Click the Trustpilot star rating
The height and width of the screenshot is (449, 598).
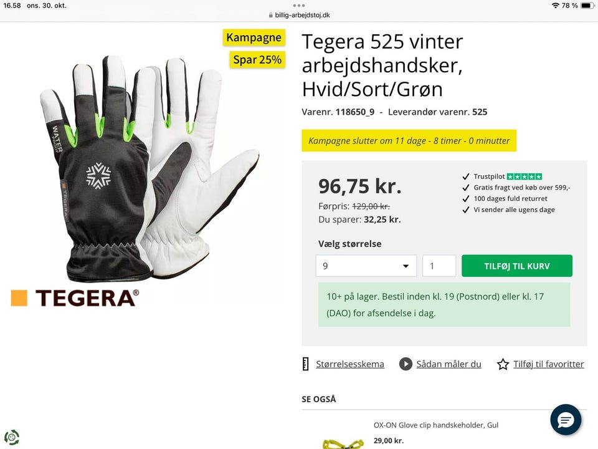tap(524, 176)
